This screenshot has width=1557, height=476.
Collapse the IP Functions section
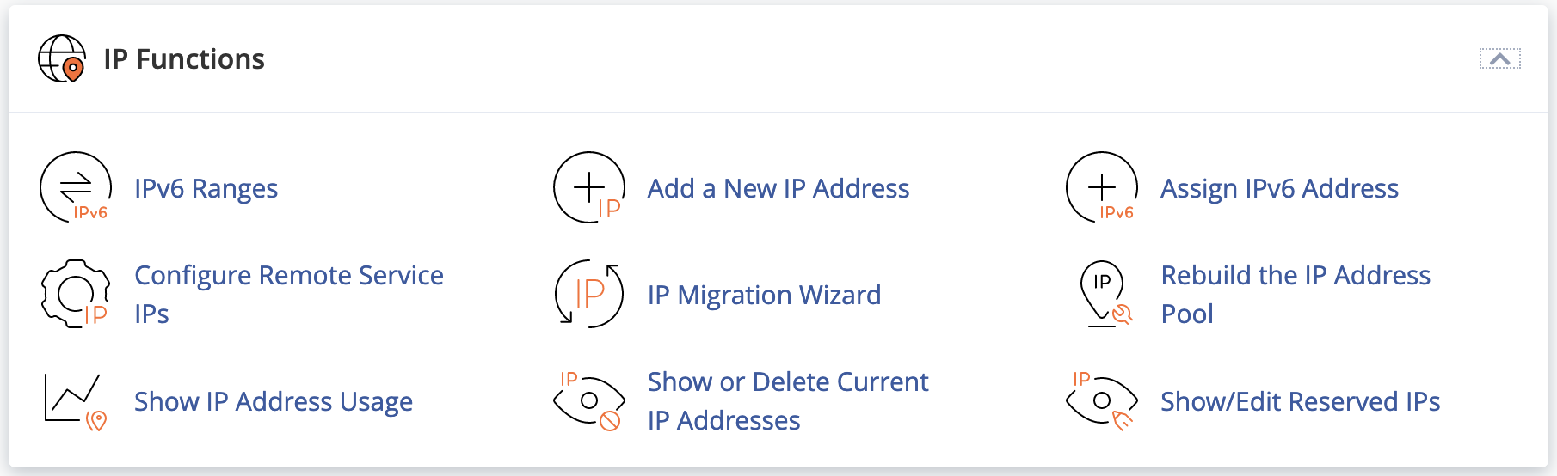tap(1499, 58)
